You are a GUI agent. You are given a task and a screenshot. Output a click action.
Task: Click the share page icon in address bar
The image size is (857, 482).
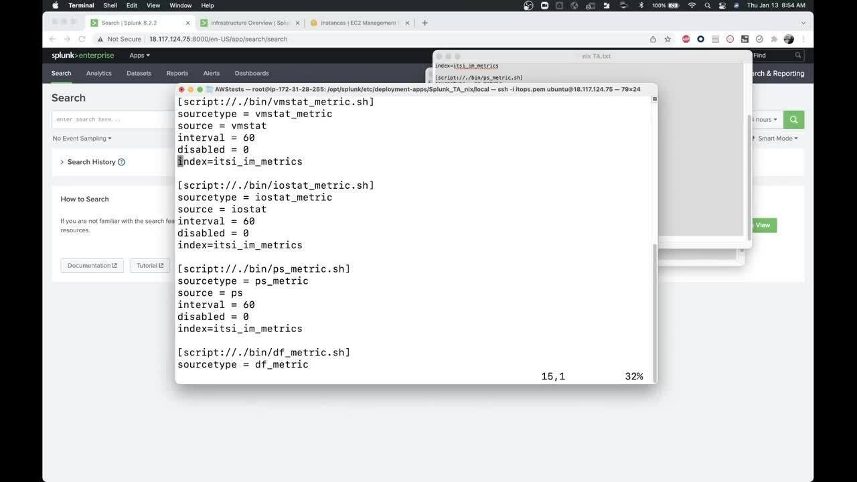point(653,39)
